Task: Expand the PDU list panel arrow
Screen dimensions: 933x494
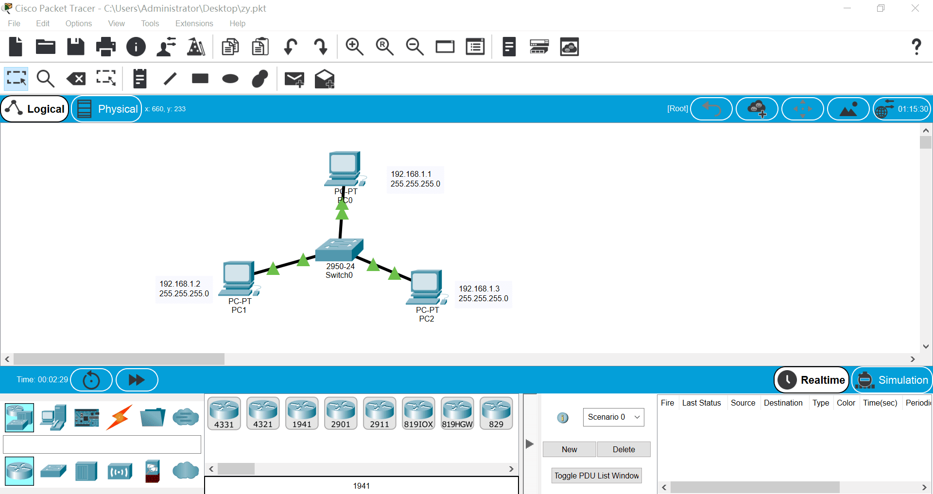Action: (x=530, y=443)
